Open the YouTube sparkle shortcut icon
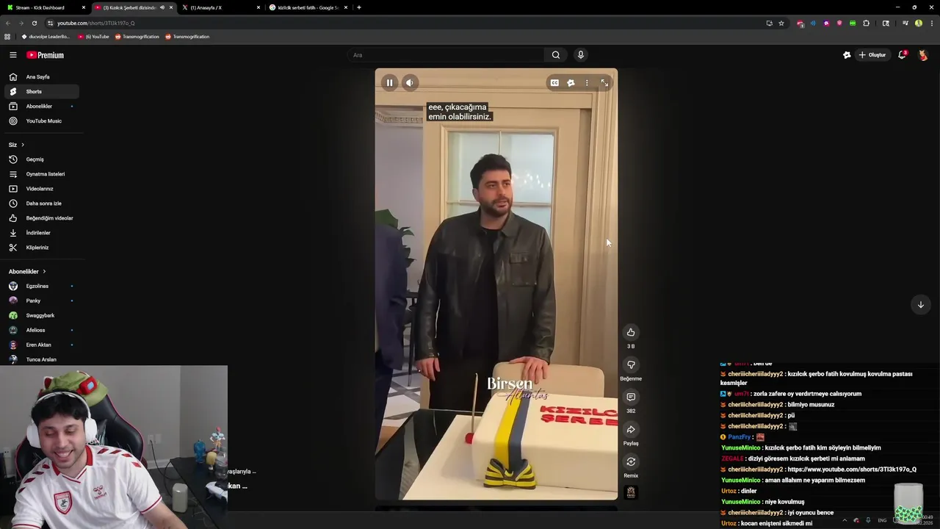The width and height of the screenshot is (940, 529). (x=847, y=55)
